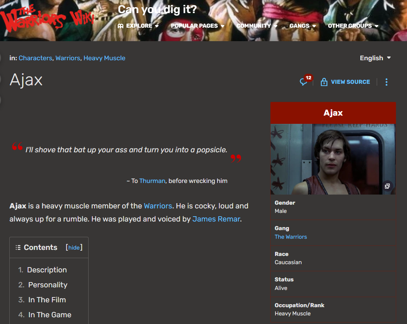
Task: Select the 'Alive' status value
Action: click(281, 288)
